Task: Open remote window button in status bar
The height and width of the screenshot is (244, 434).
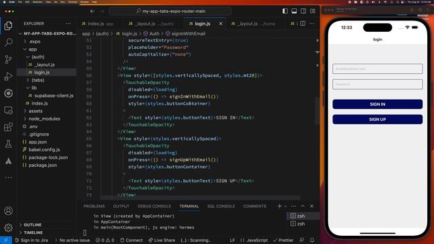Action: pos(6,240)
